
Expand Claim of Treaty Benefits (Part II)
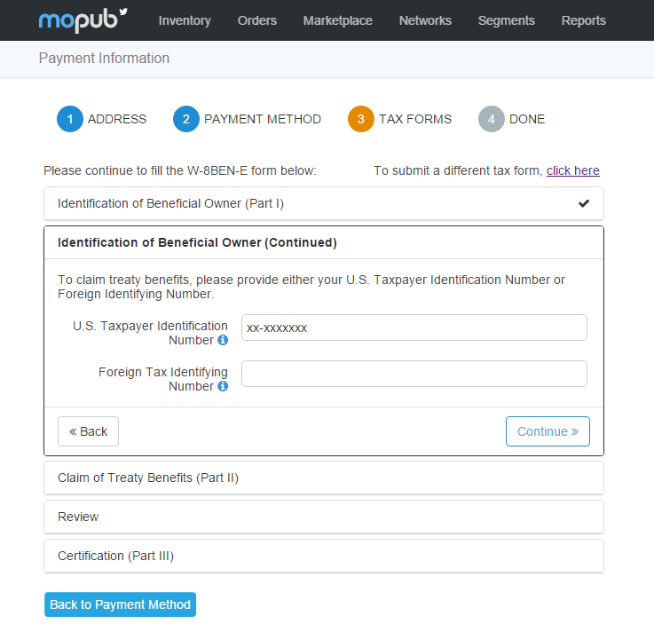(x=148, y=478)
